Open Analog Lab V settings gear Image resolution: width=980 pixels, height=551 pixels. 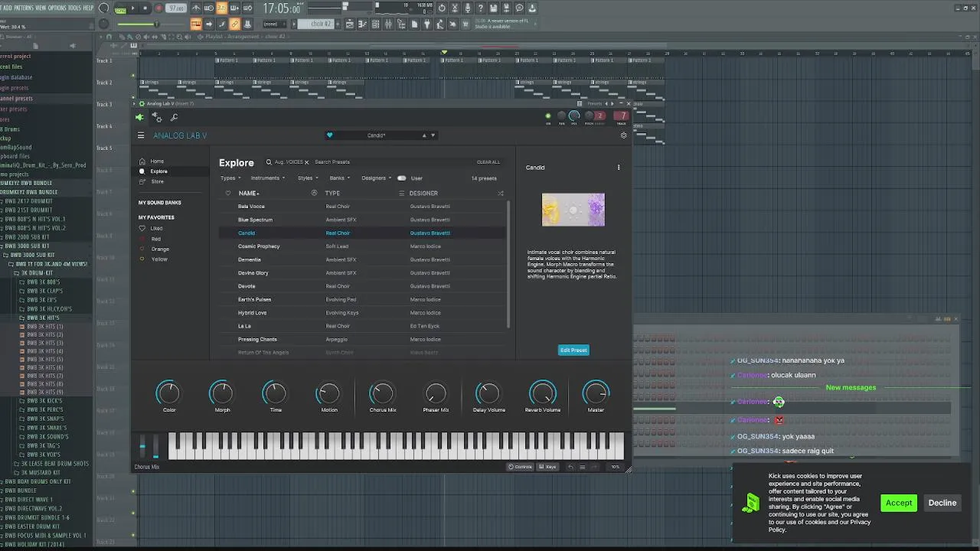[x=623, y=135]
